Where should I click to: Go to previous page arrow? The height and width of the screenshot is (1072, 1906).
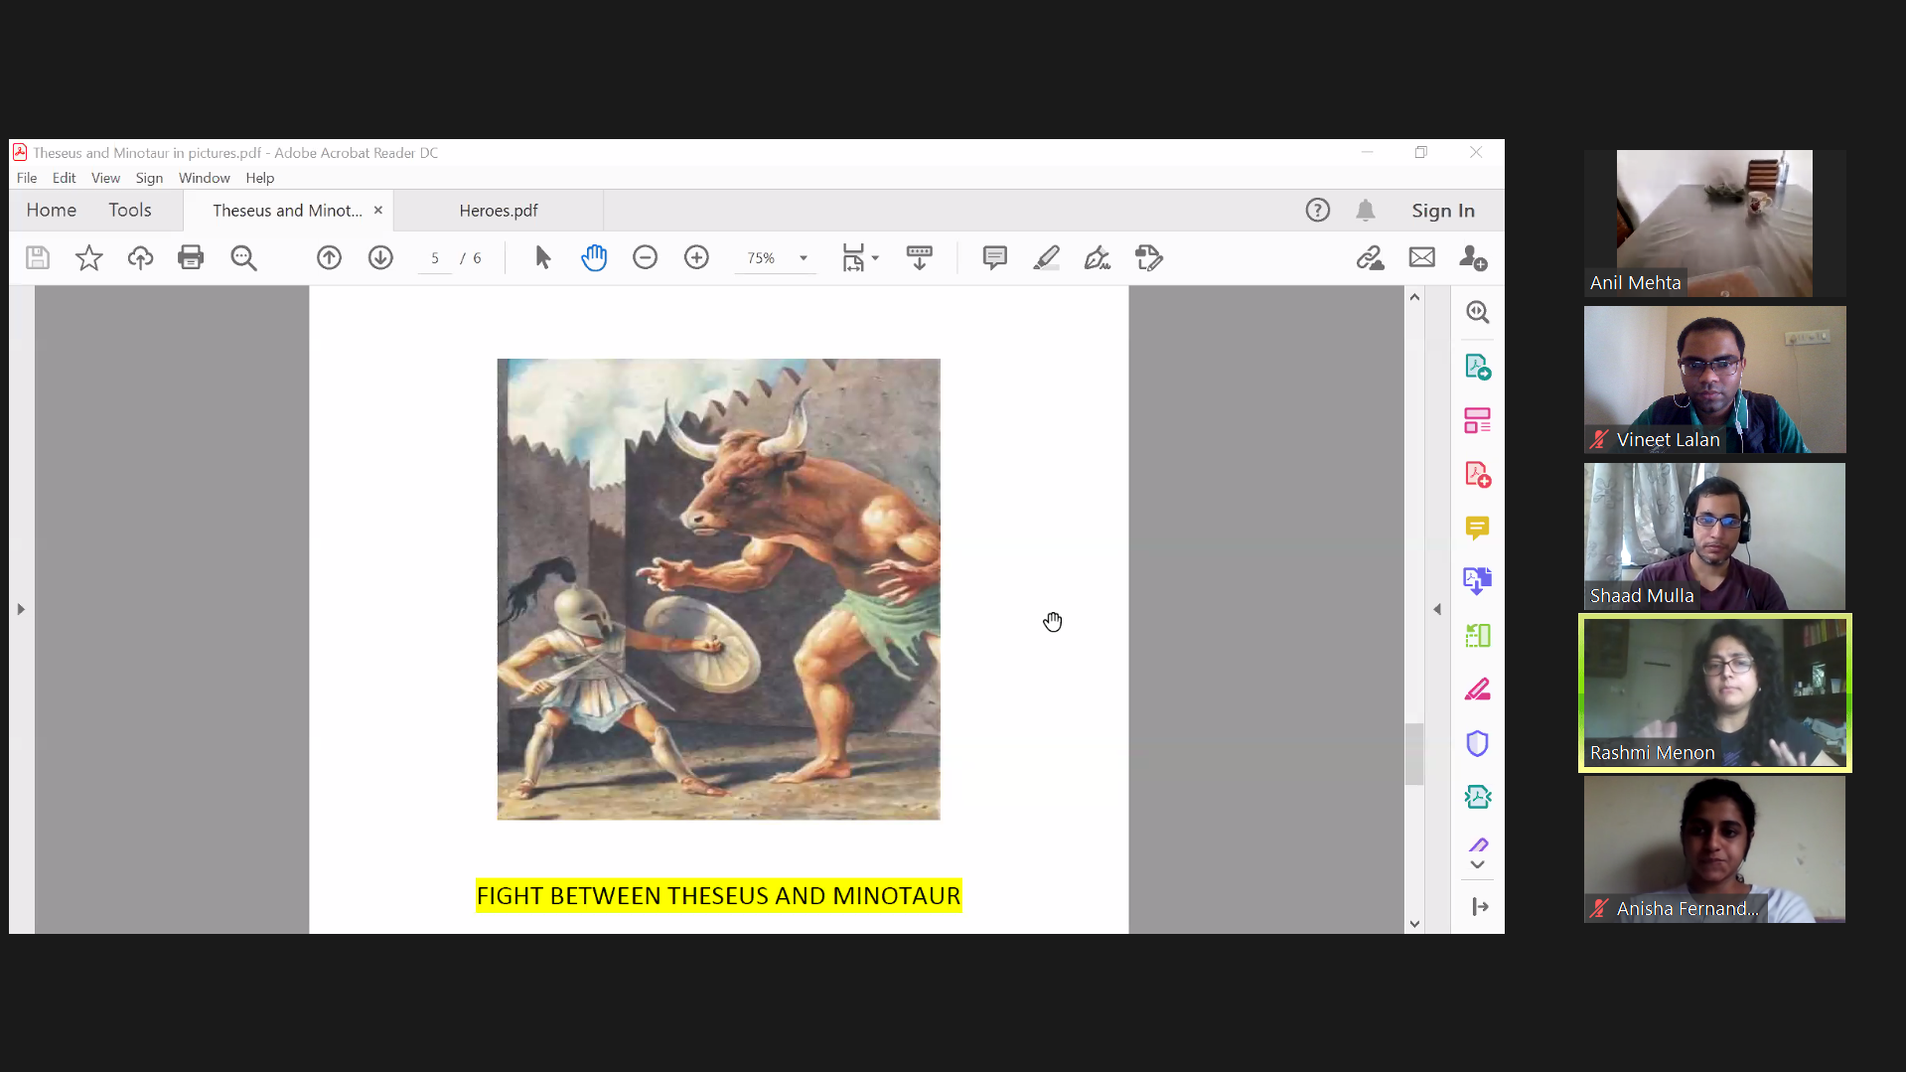[329, 258]
